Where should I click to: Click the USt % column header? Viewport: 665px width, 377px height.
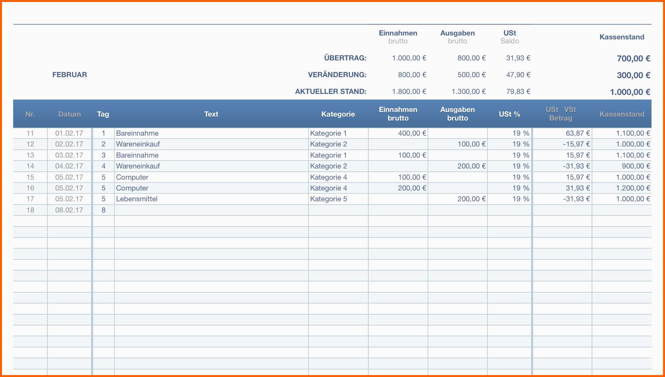pyautogui.click(x=509, y=114)
